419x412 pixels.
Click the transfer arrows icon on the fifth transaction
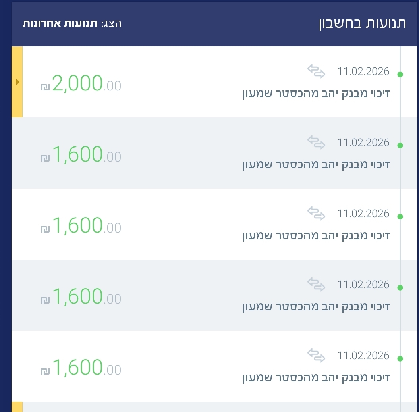coord(316,356)
